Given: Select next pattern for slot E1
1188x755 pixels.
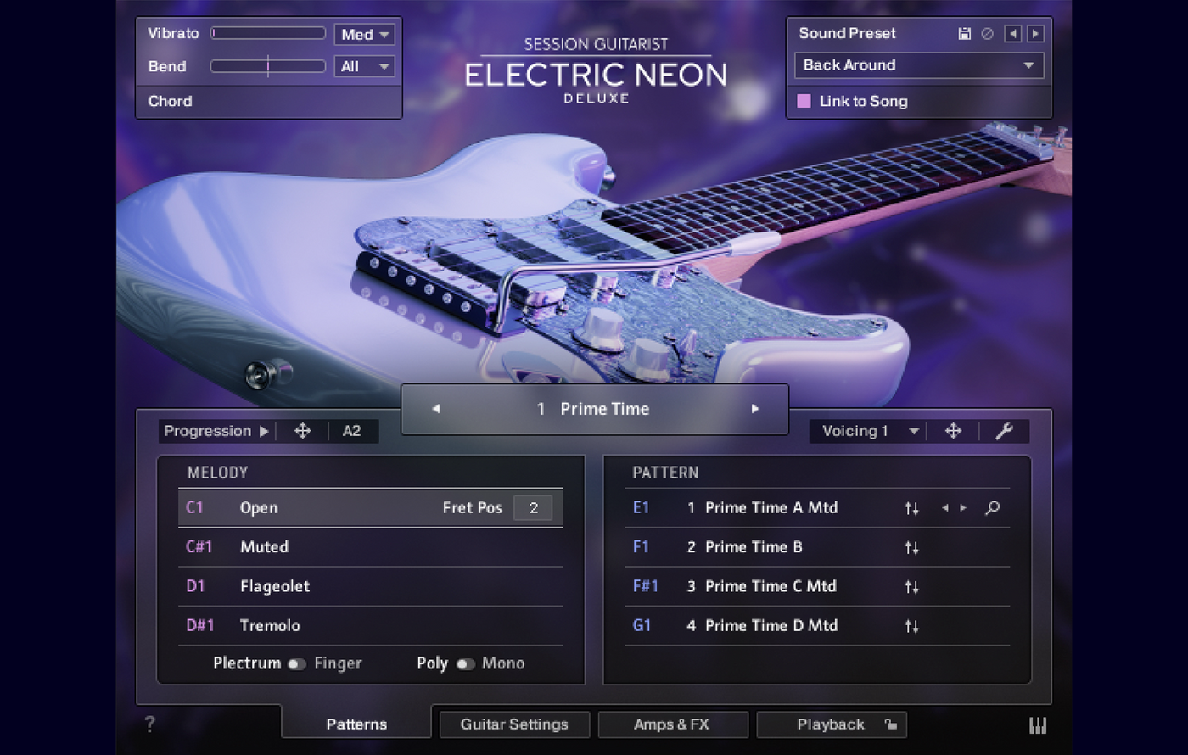Looking at the screenshot, I should pyautogui.click(x=963, y=508).
